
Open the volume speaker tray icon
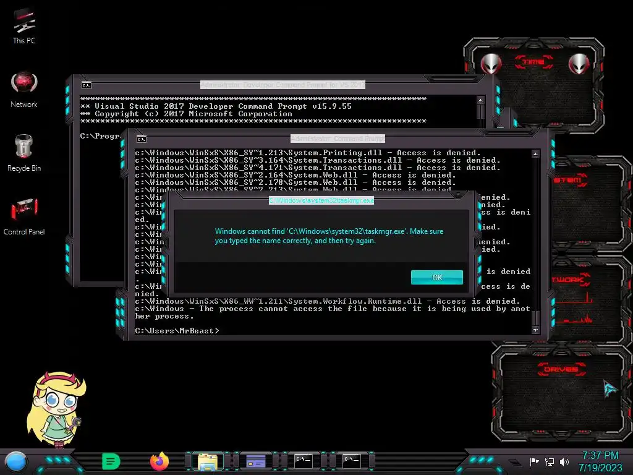[x=564, y=461]
